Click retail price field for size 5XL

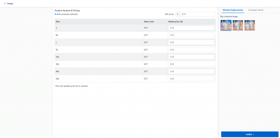[x=191, y=79]
